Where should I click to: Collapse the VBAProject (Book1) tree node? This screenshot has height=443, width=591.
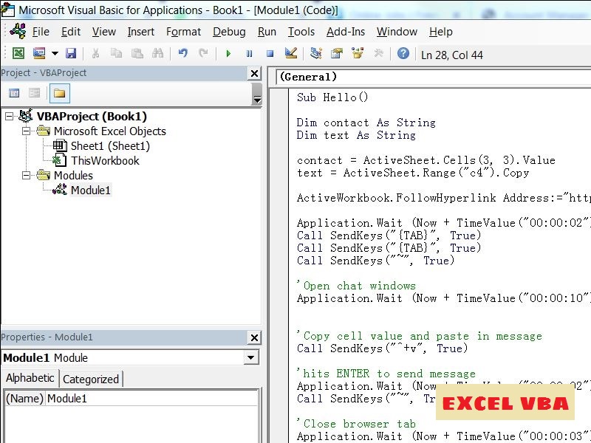pyautogui.click(x=9, y=117)
